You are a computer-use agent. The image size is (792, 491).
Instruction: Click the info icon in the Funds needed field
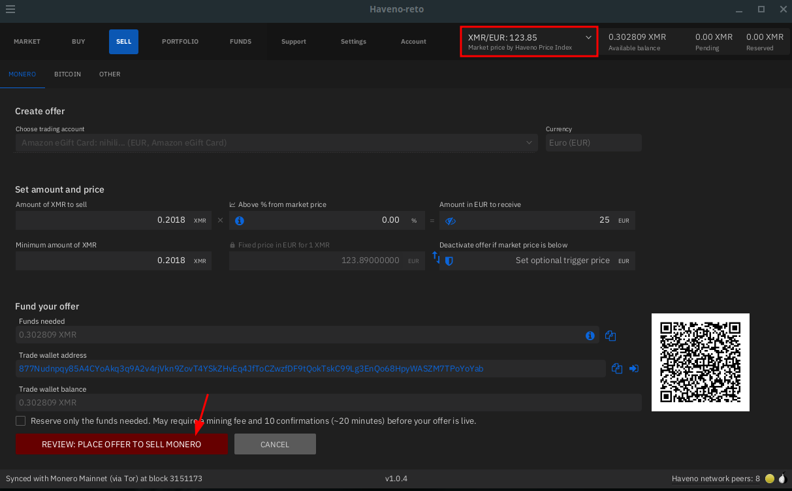[x=590, y=336]
